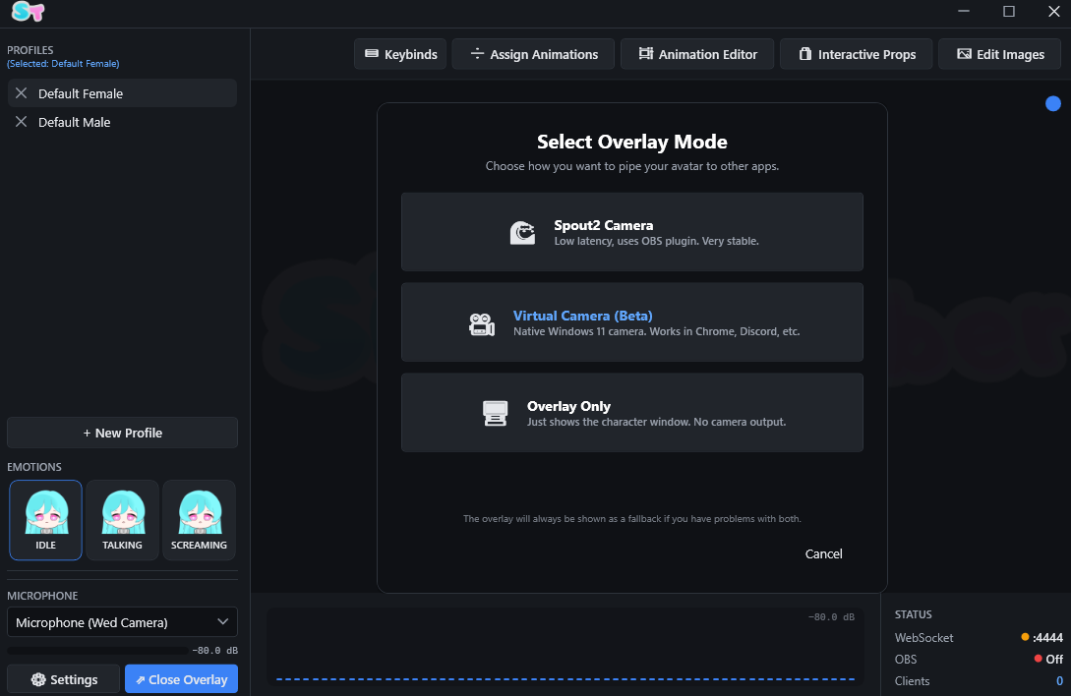Remove the Default Female profile
The height and width of the screenshot is (696, 1071).
(x=22, y=92)
